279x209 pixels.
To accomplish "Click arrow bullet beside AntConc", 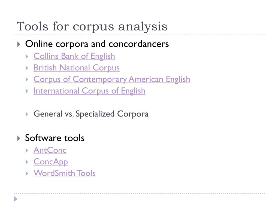I will [27, 150].
